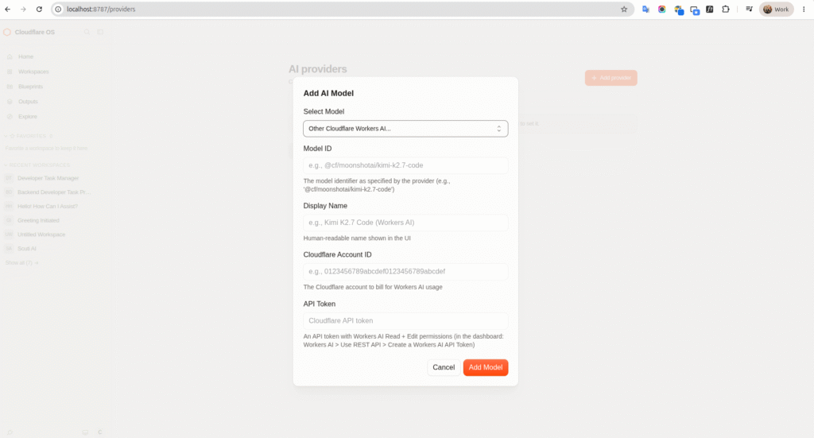
Task: Click the localhost:8787/providers address bar
Action: coord(343,10)
